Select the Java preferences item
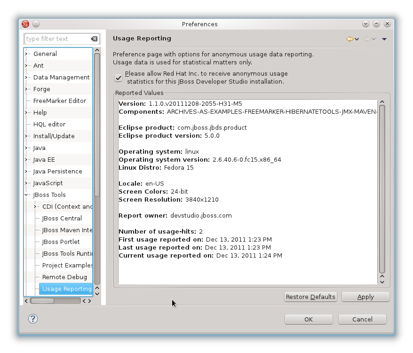This screenshot has width=413, height=353. (39, 148)
